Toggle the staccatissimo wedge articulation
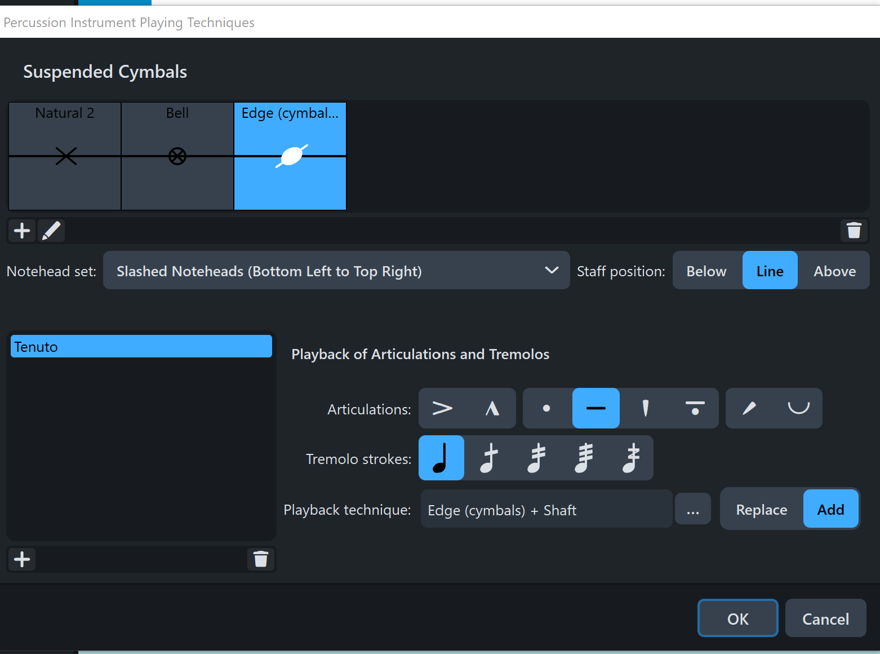Image resolution: width=880 pixels, height=654 pixels. coord(646,408)
